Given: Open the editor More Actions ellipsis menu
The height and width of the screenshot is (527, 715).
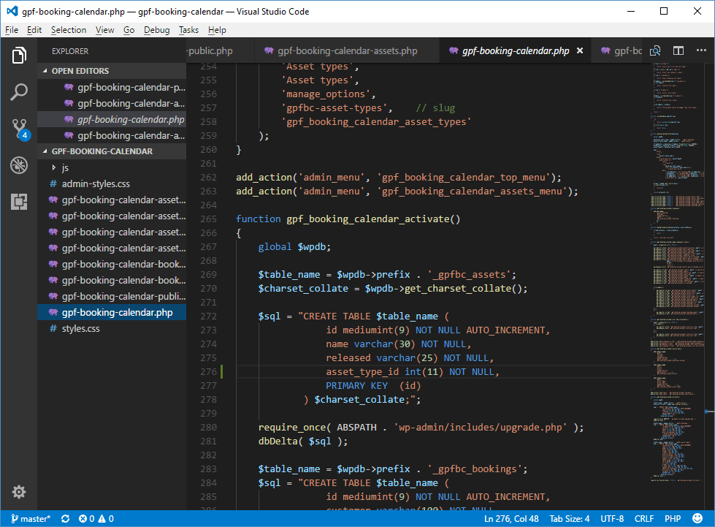Looking at the screenshot, I should coord(701,50).
